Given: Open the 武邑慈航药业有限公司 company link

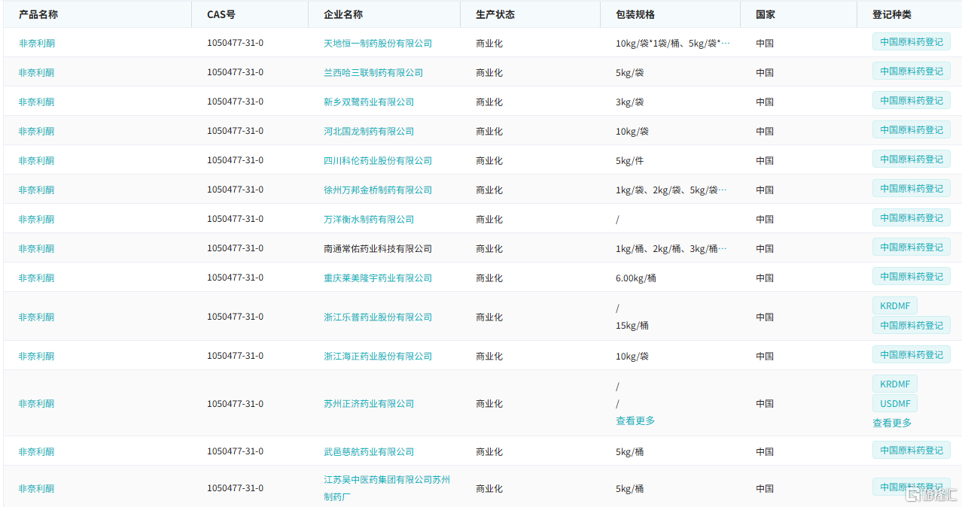Looking at the screenshot, I should tap(369, 451).
